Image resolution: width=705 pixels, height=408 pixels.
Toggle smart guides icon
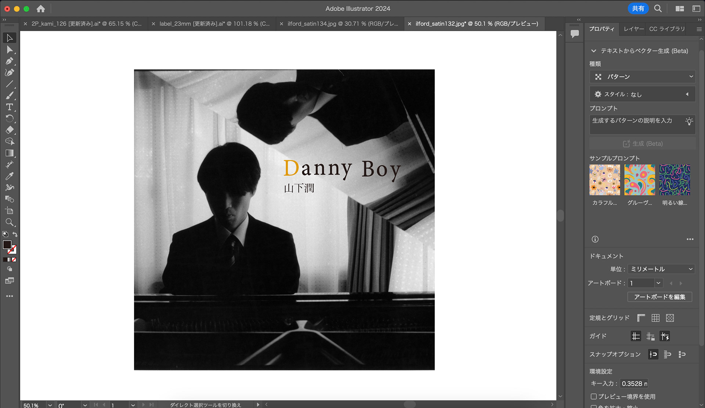tap(665, 336)
